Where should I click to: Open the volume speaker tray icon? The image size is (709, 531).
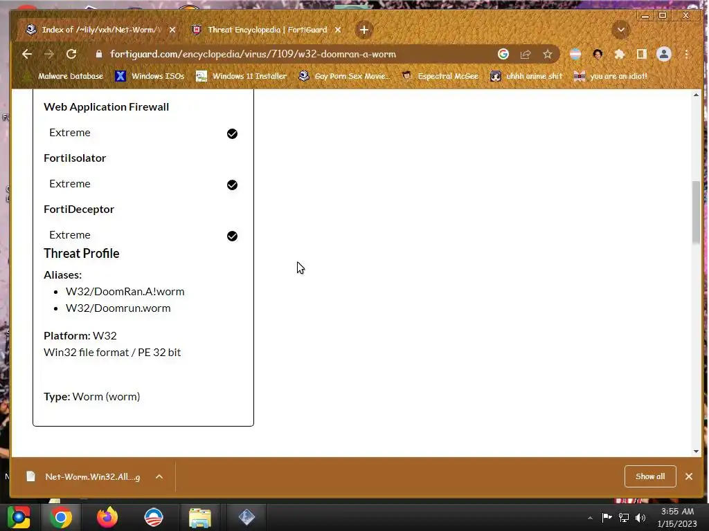(x=640, y=517)
